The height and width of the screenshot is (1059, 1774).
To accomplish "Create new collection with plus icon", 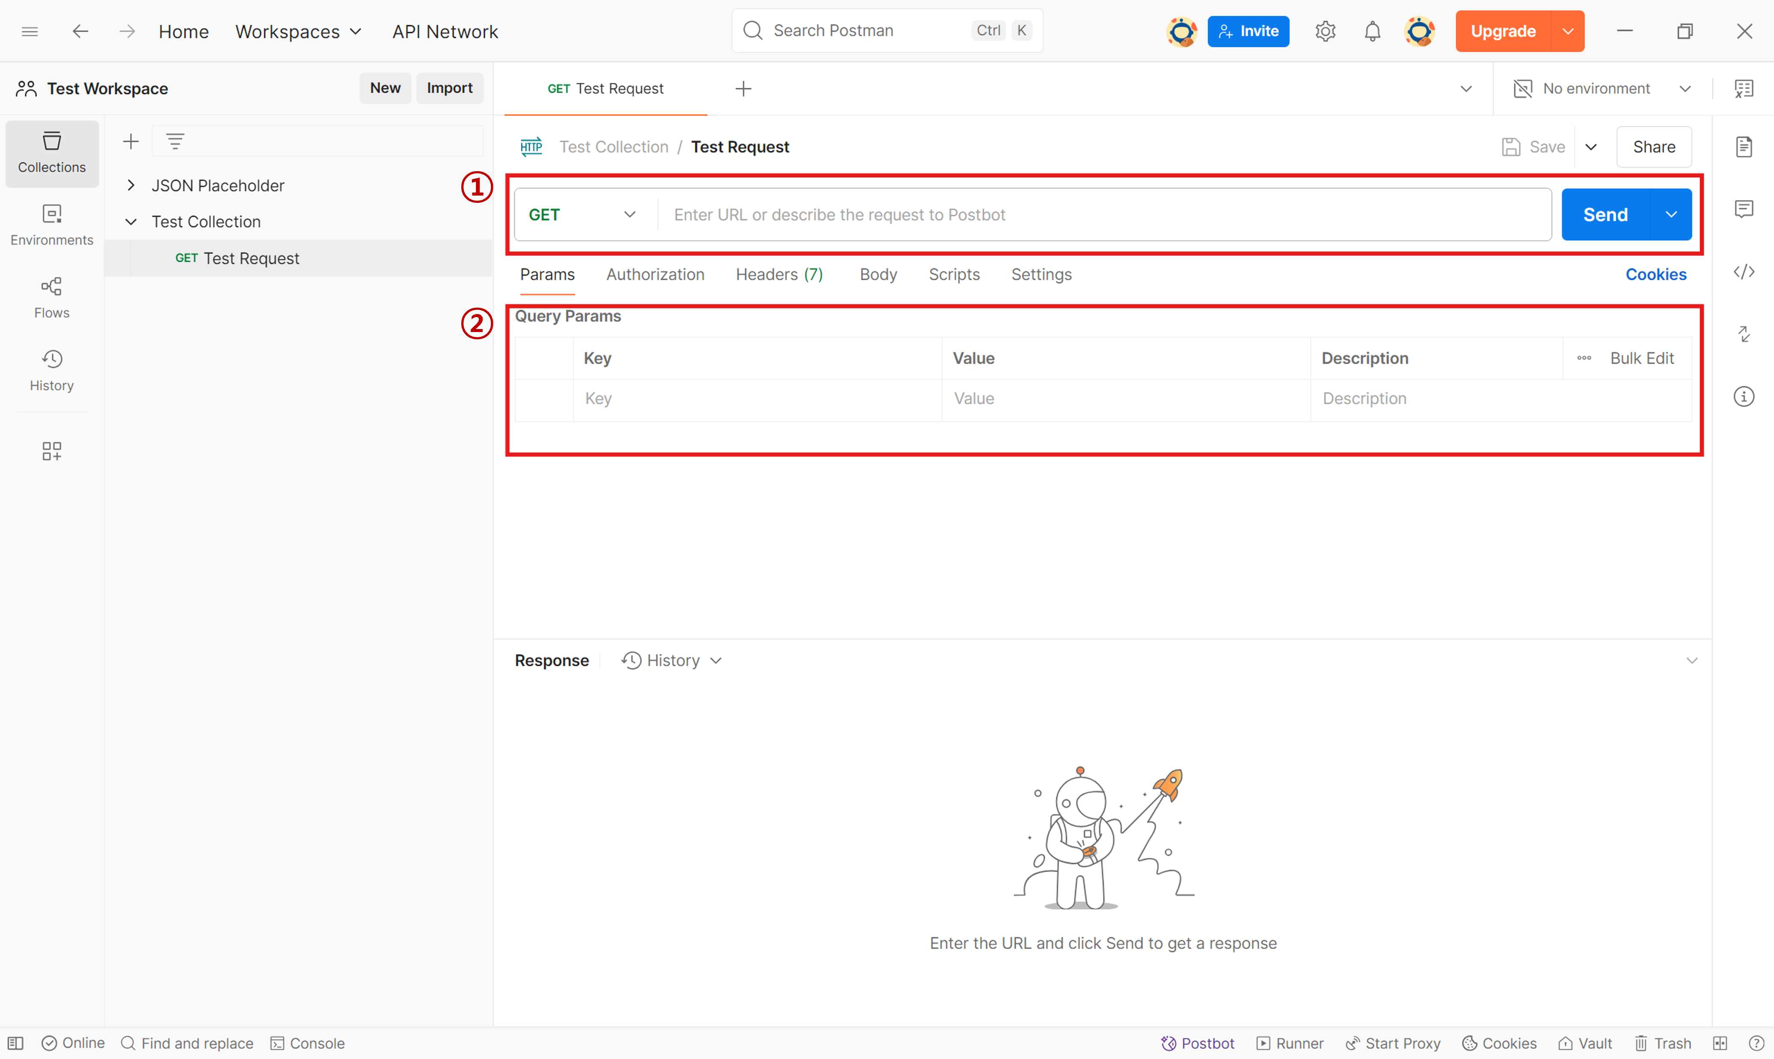I will tap(131, 141).
